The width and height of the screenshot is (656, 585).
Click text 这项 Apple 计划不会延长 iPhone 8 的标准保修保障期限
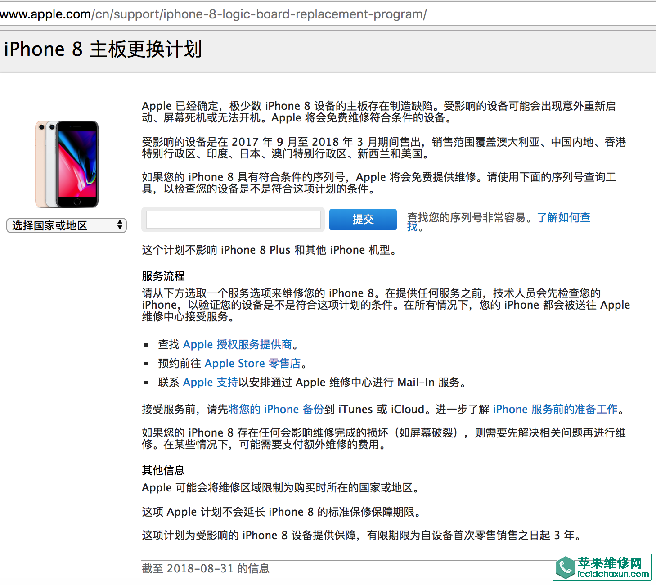pyautogui.click(x=282, y=512)
